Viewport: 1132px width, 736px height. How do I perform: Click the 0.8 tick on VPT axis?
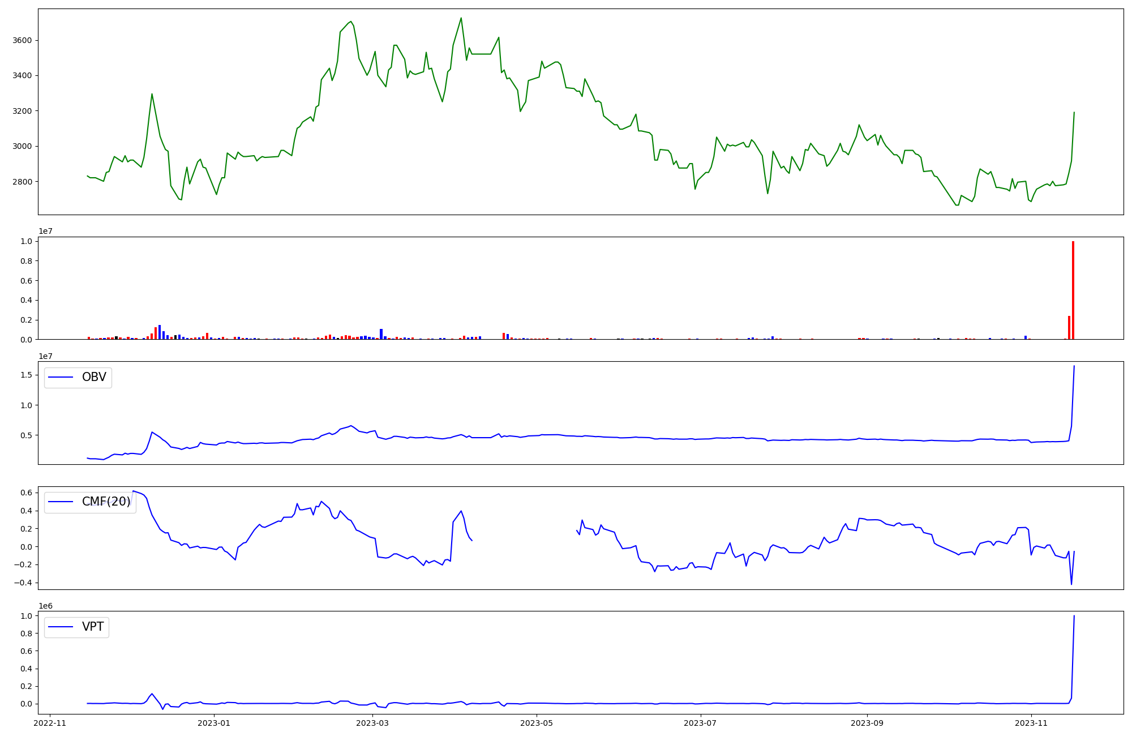(27, 634)
